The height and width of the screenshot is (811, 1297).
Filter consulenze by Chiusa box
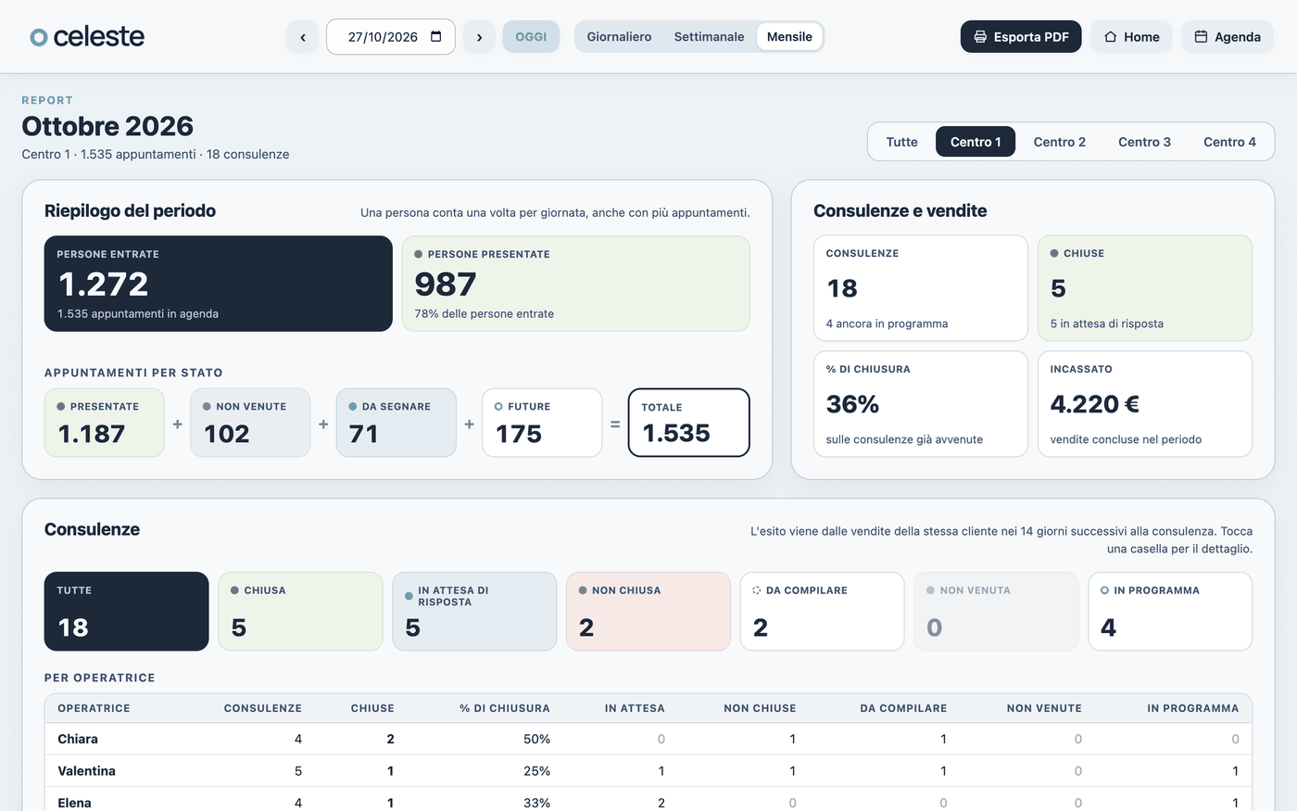coord(300,612)
